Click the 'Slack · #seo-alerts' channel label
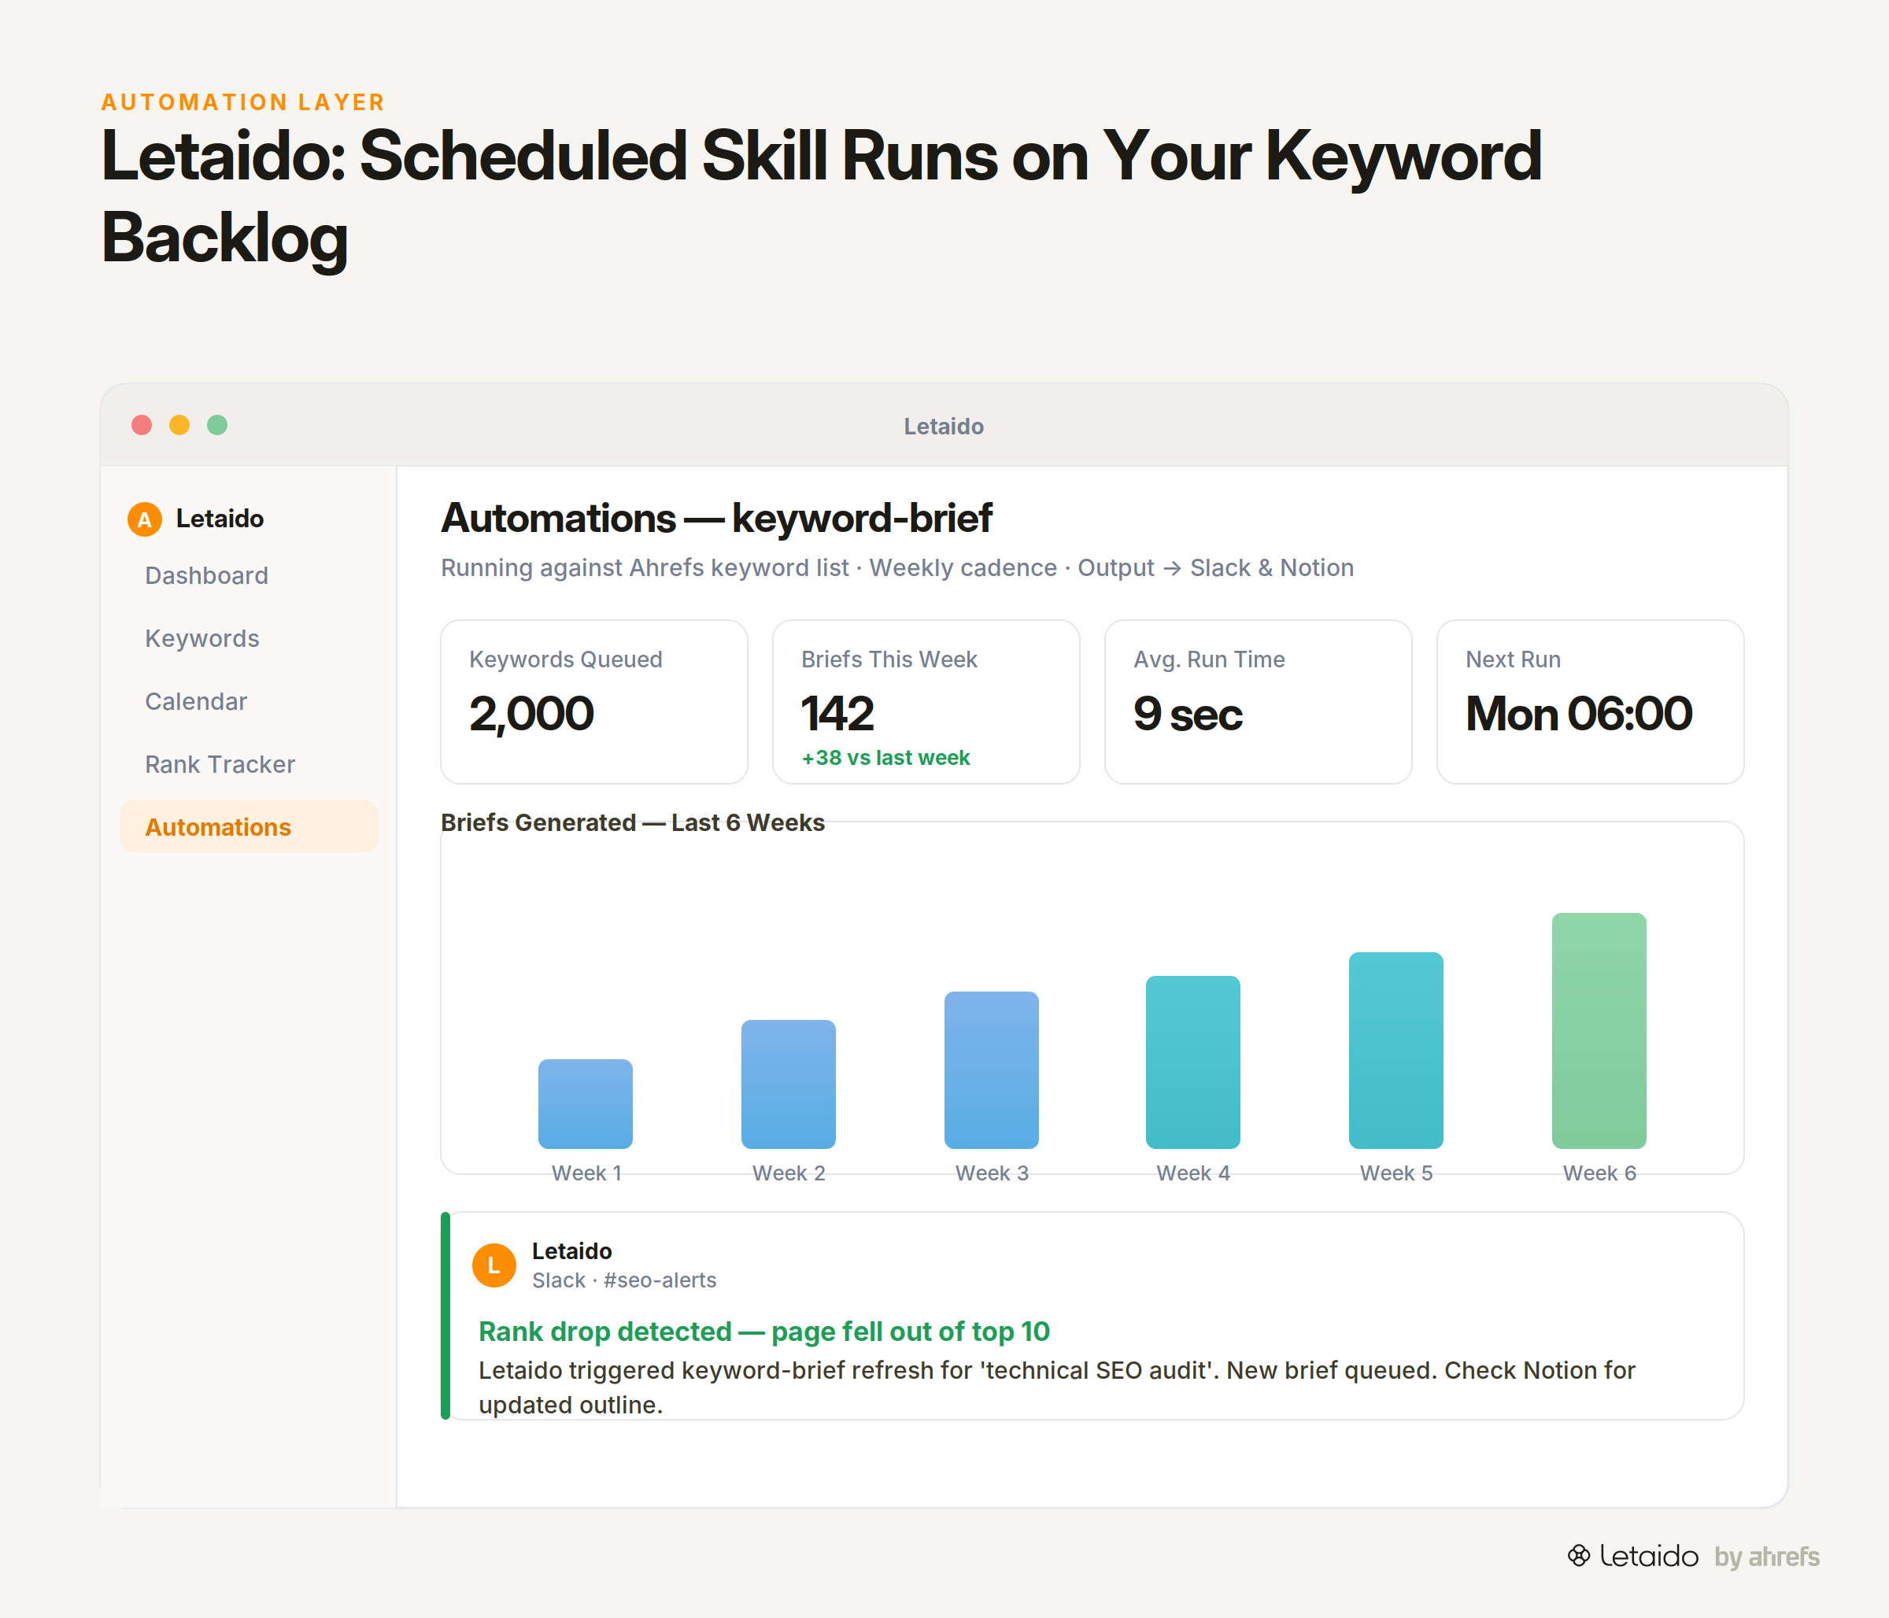The width and height of the screenshot is (1889, 1618). pyautogui.click(x=624, y=1280)
